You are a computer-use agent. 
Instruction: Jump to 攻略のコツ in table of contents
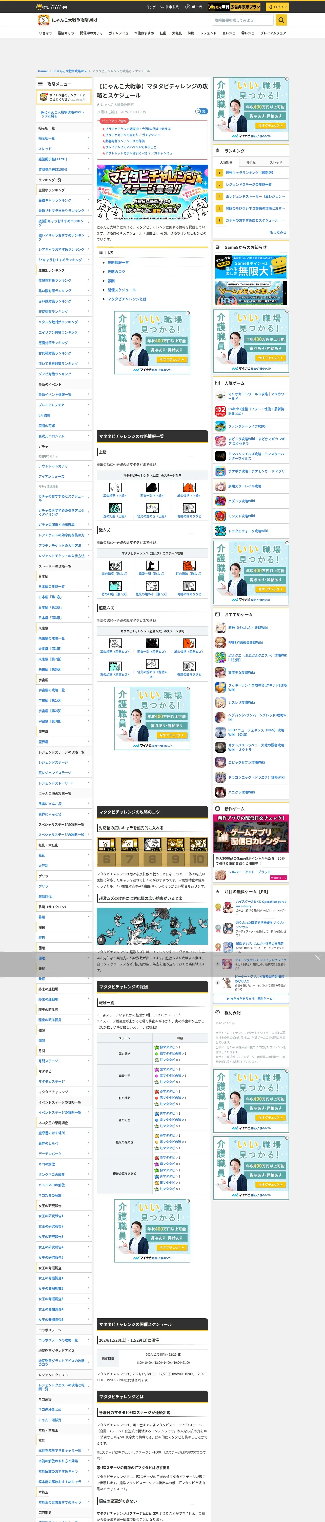point(116,272)
